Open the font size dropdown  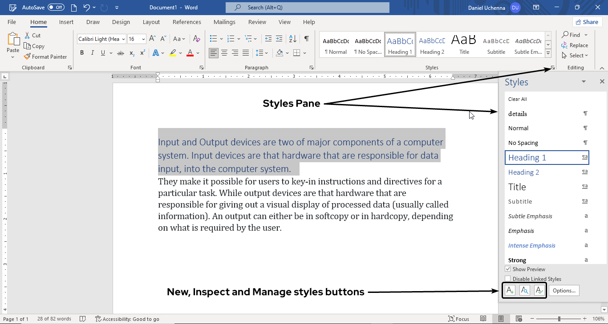coord(142,39)
